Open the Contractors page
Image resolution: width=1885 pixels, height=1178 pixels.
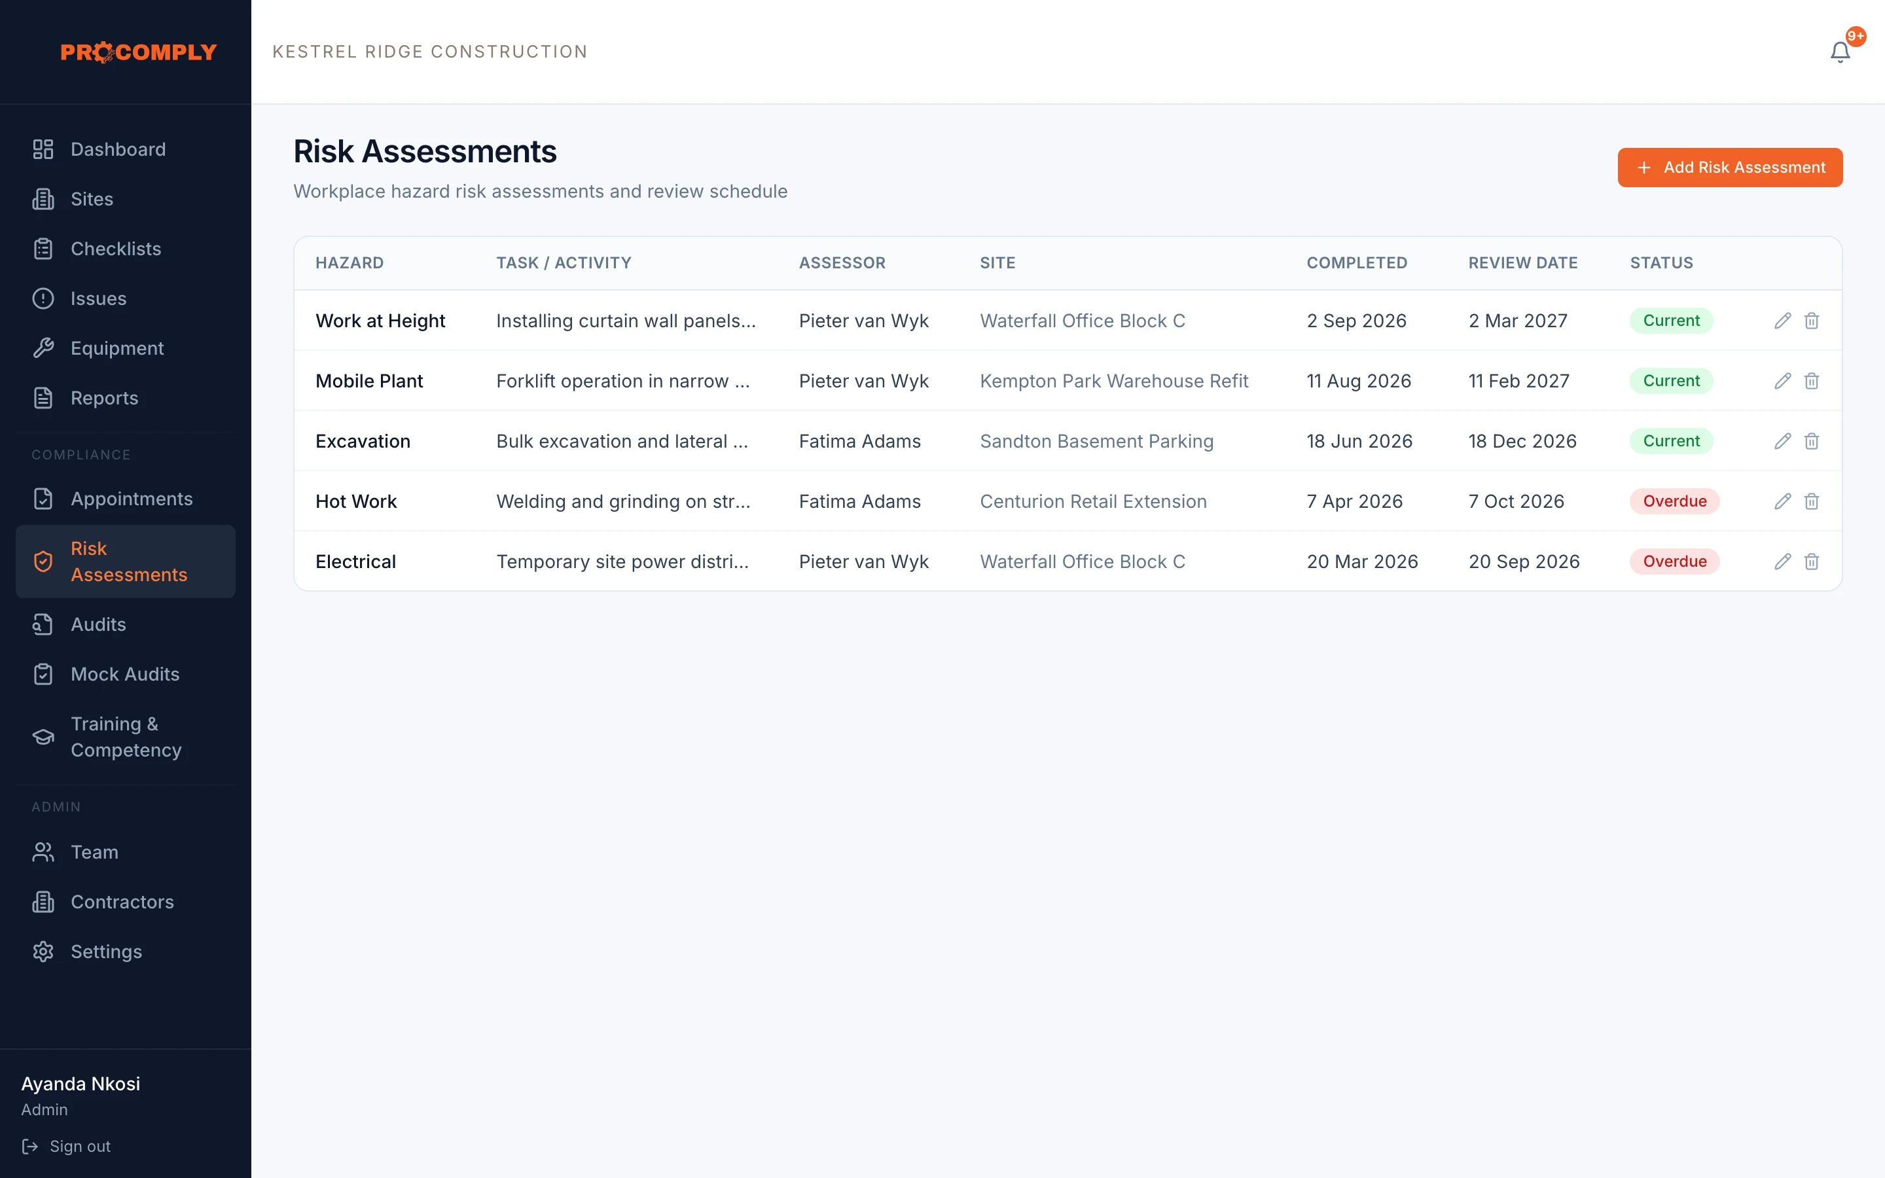pos(126,901)
